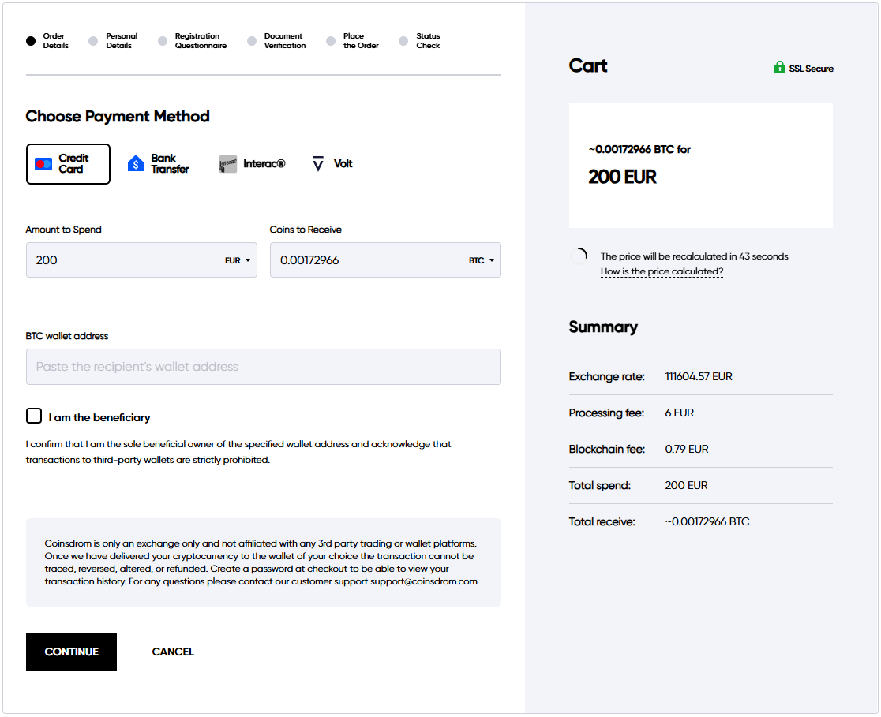Click the CANCEL button
Screen dimensions: 881x717
[x=173, y=652]
